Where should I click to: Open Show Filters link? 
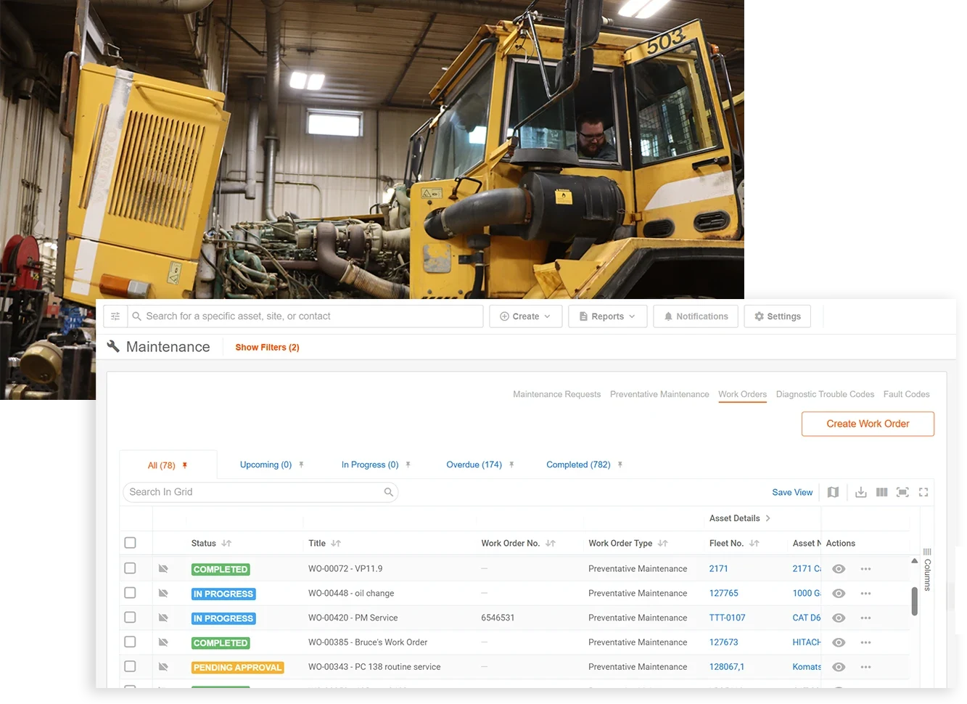(x=266, y=347)
